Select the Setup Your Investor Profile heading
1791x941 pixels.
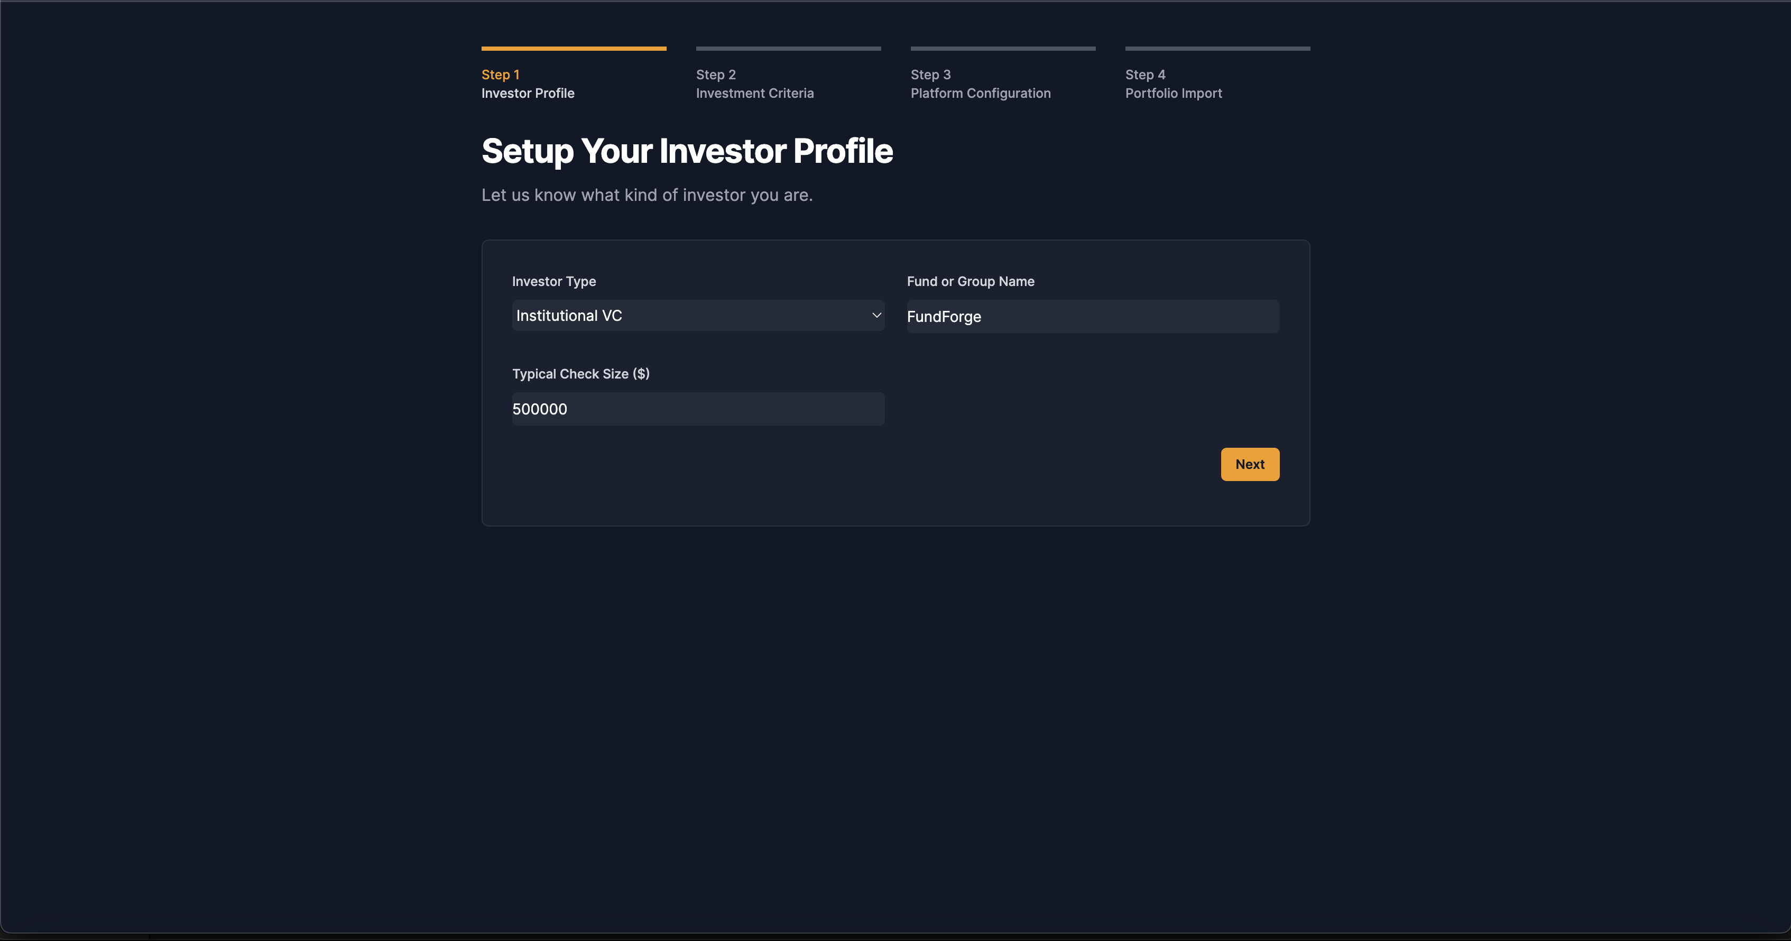click(x=687, y=150)
